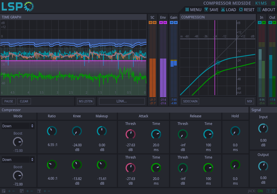Pause the time graph with PAUSE
Screen dimensions: 277x194
[9, 101]
